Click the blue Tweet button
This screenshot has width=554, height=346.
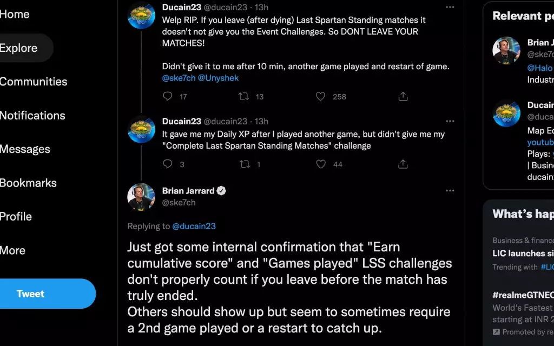[31, 294]
